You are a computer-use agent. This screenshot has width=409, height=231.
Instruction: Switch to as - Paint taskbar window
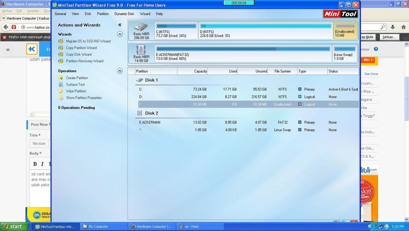[199, 227]
